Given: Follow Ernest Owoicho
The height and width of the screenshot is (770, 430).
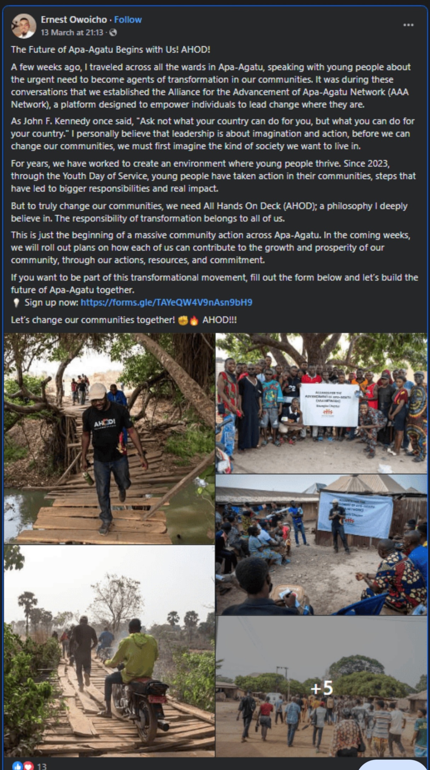Looking at the screenshot, I should tap(128, 19).
